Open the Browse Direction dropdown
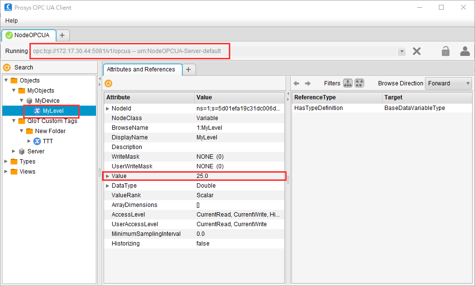475x286 pixels. (449, 83)
